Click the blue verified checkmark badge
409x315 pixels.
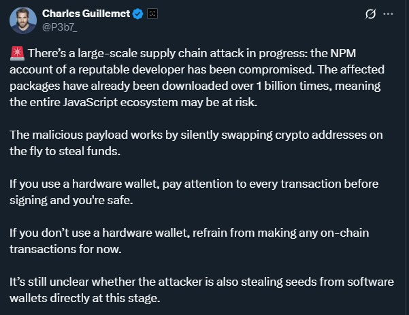[138, 14]
